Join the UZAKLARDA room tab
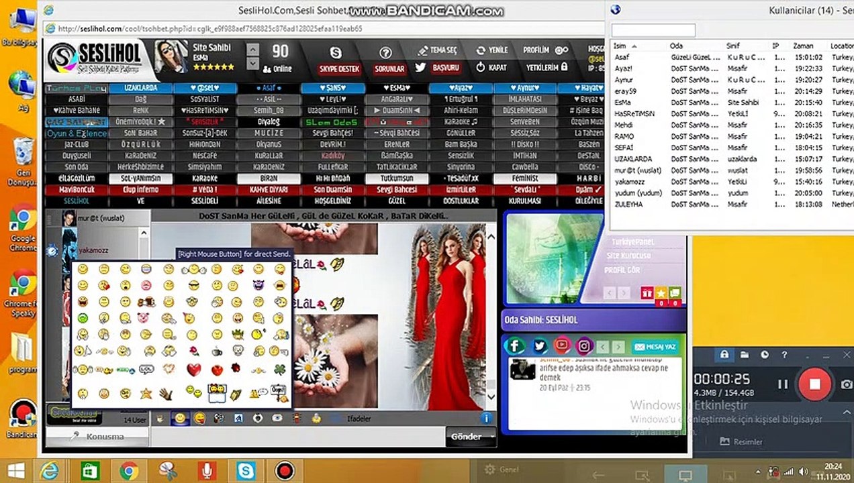 click(x=140, y=88)
